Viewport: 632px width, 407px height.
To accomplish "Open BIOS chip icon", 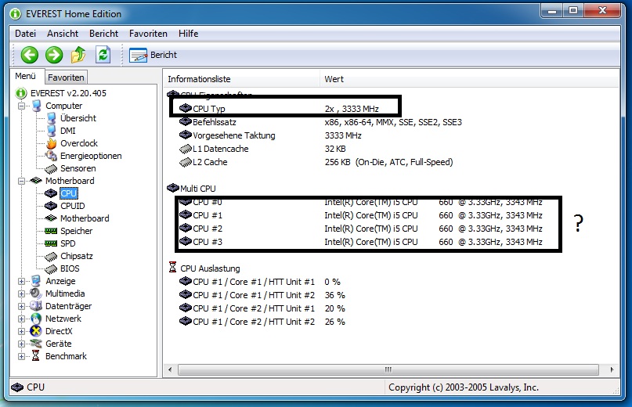I will pyautogui.click(x=51, y=268).
